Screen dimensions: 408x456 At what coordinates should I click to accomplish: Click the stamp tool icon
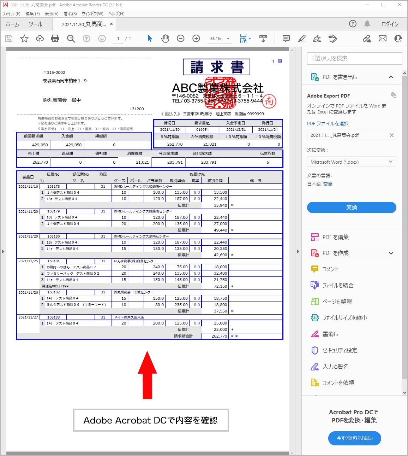[333, 39]
